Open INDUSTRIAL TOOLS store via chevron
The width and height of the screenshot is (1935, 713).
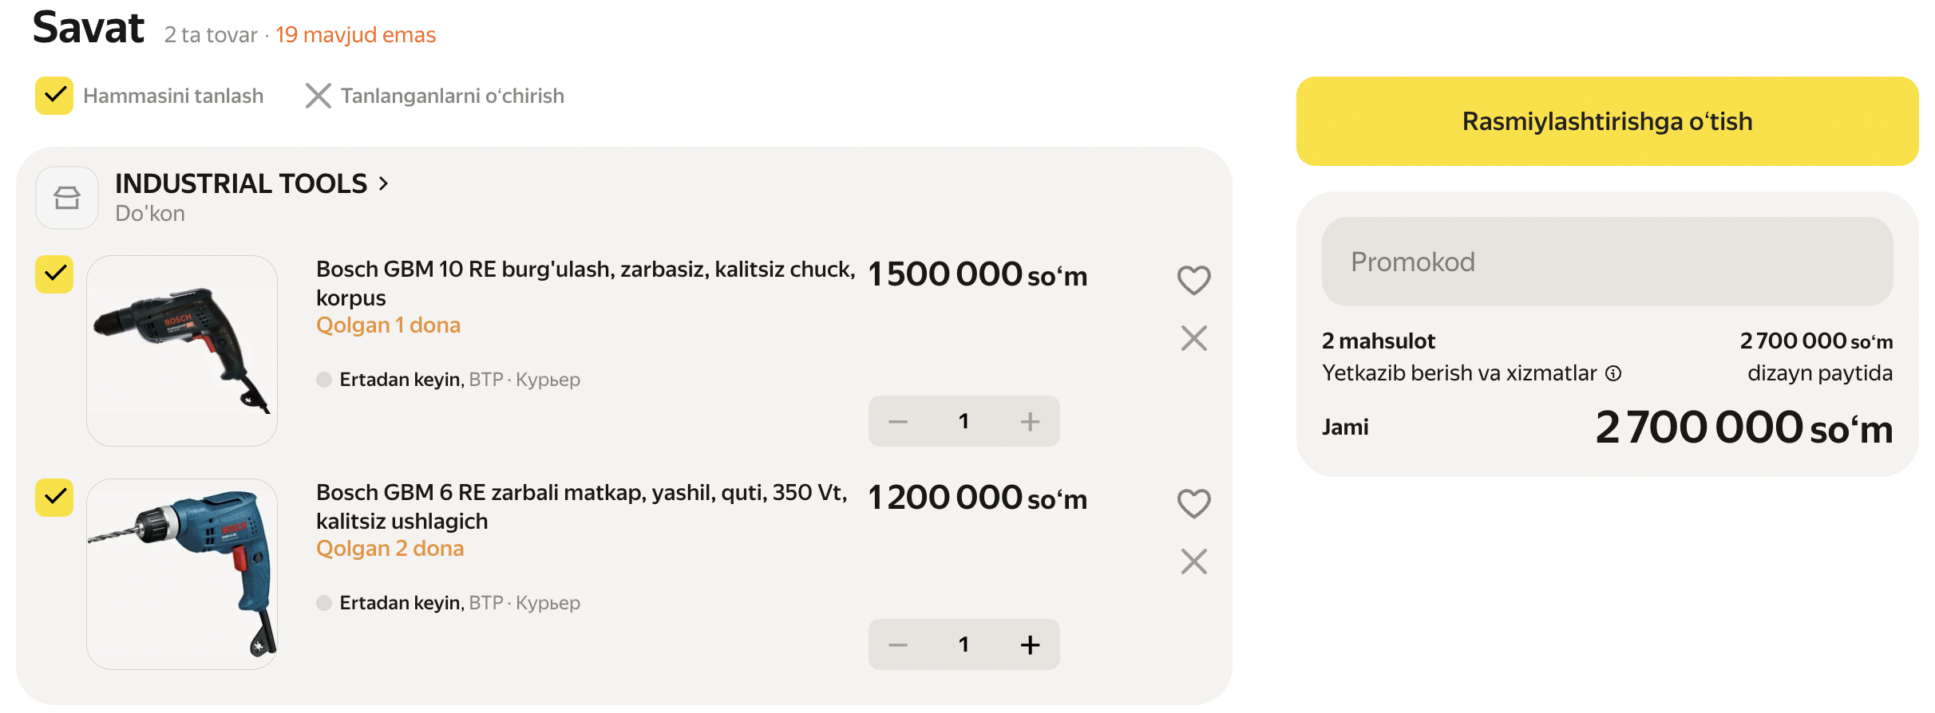384,183
